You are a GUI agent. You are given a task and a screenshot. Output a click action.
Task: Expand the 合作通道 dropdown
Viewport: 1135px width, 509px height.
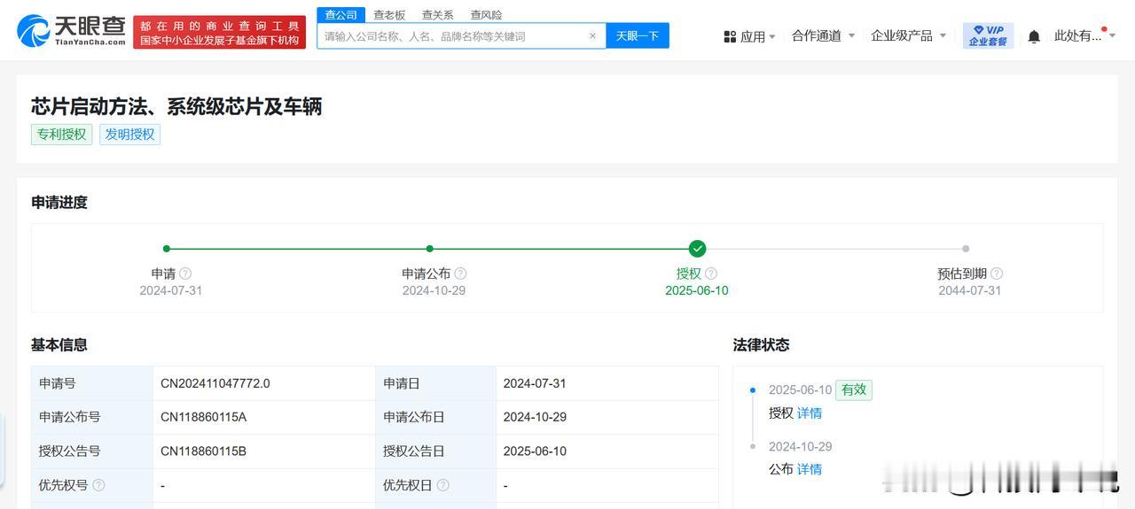[823, 35]
